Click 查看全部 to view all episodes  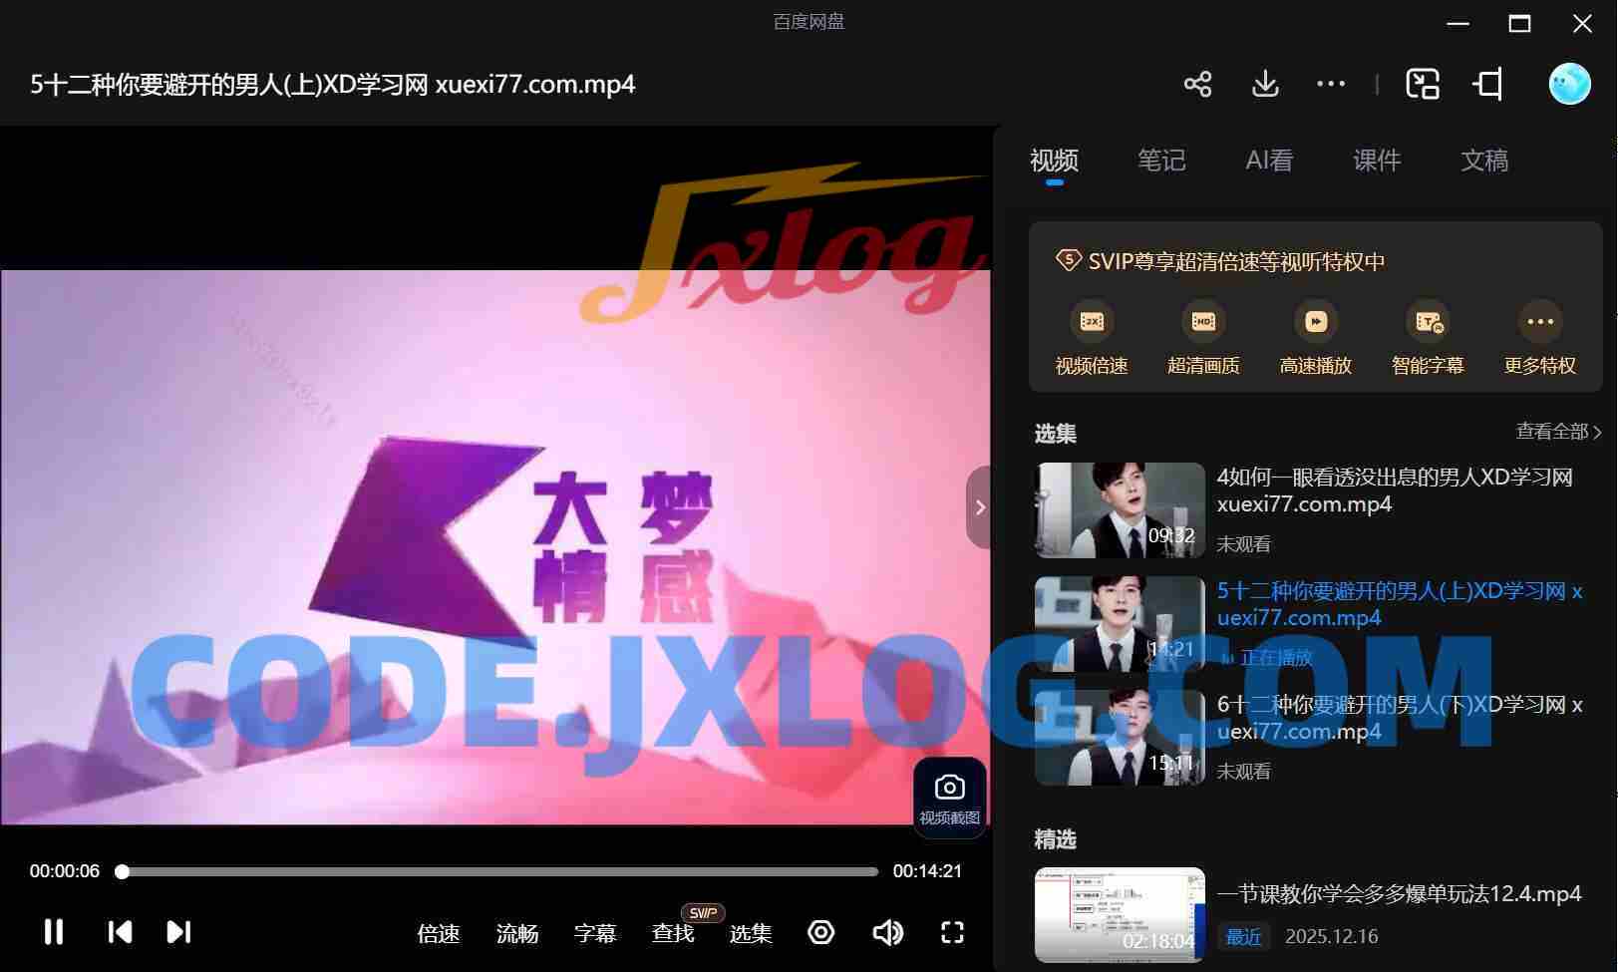(x=1558, y=432)
